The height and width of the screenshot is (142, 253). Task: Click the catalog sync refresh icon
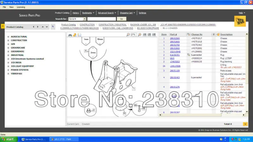pos(53,27)
